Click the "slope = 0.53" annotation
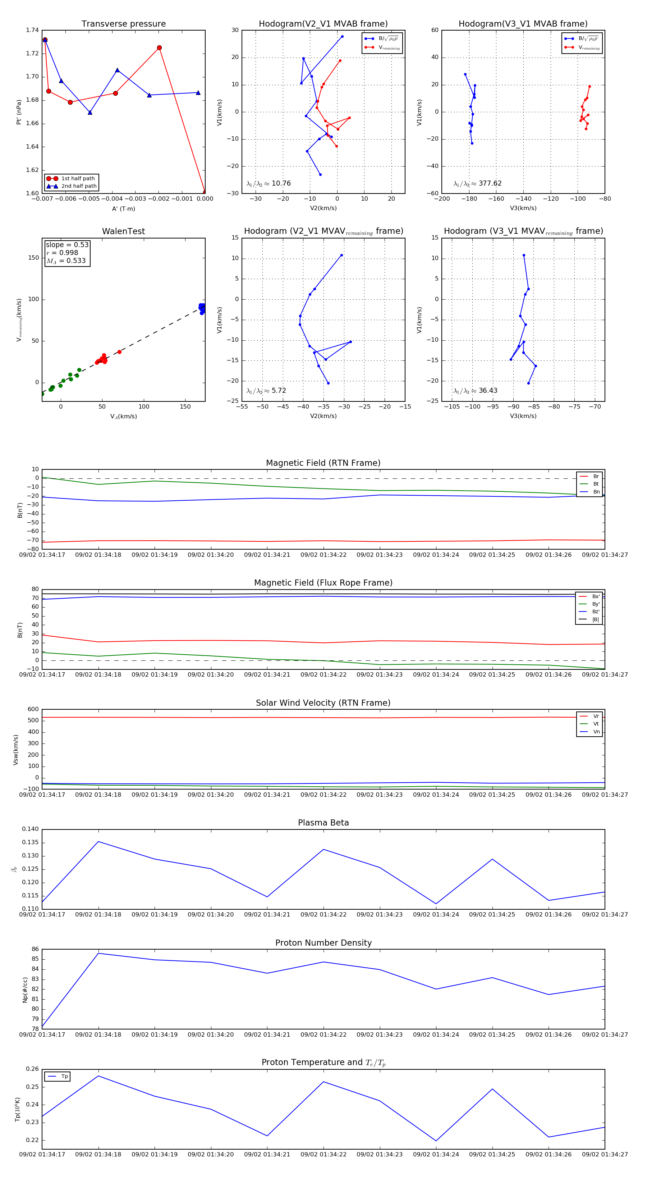 pyautogui.click(x=67, y=245)
